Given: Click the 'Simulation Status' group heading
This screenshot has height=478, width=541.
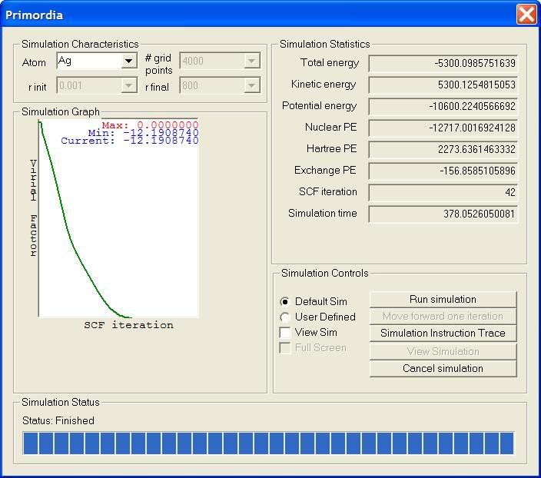Looking at the screenshot, I should tap(61, 403).
